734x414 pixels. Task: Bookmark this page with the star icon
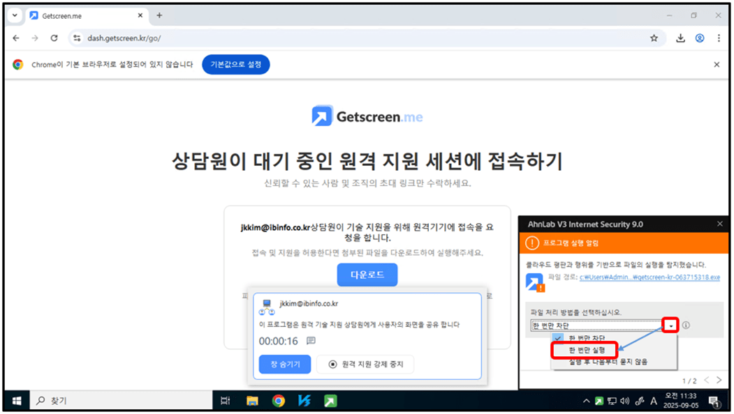(654, 38)
